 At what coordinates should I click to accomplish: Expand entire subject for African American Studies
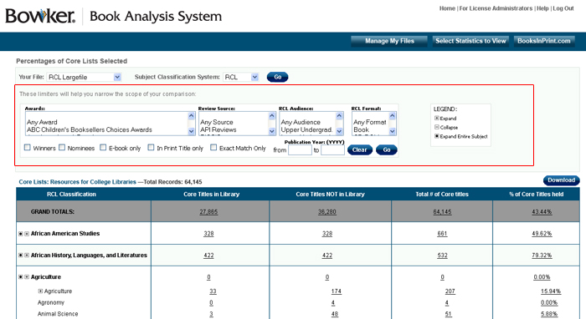pos(21,234)
